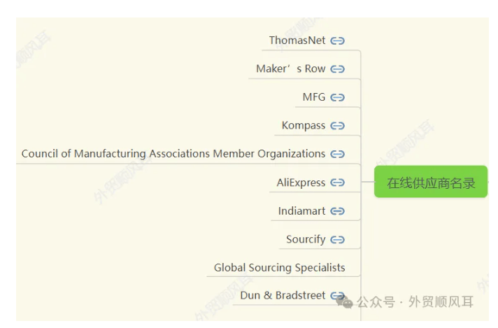Select the Indiamart topic node
498x328 pixels.
click(x=301, y=211)
